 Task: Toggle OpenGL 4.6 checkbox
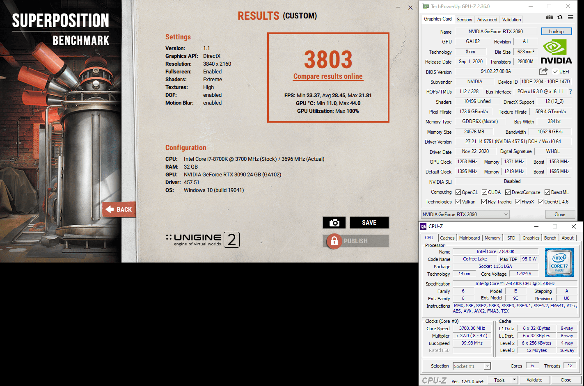[x=540, y=202]
